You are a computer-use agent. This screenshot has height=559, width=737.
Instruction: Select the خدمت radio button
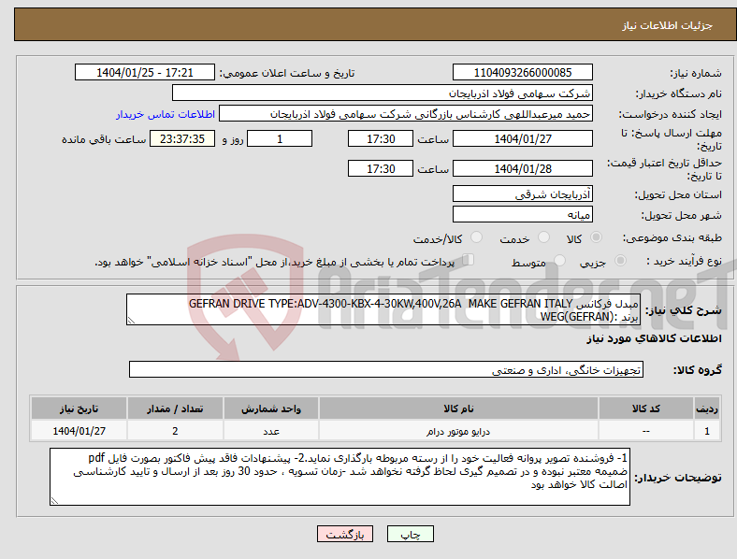click(x=543, y=237)
